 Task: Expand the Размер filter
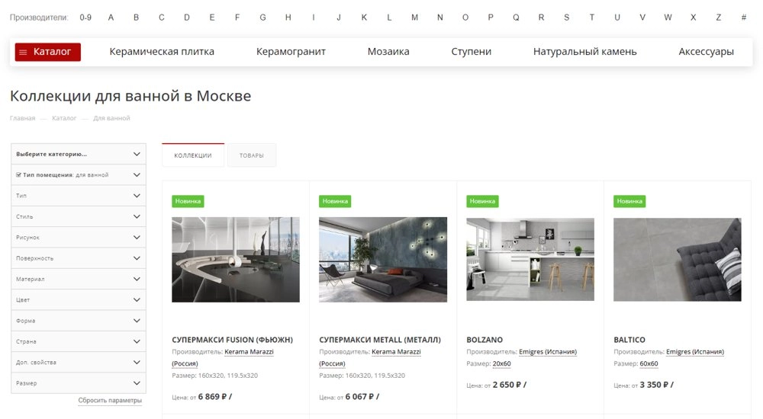click(x=79, y=383)
